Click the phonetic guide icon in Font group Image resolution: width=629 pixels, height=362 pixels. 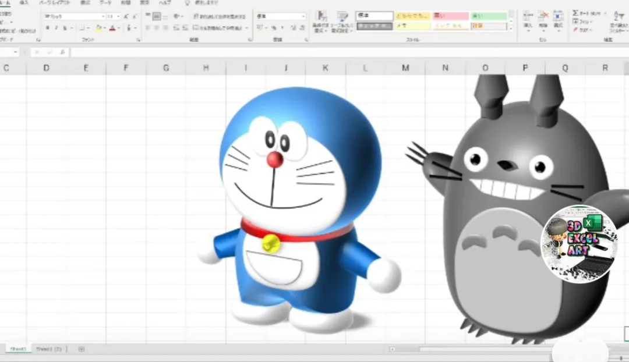129,28
